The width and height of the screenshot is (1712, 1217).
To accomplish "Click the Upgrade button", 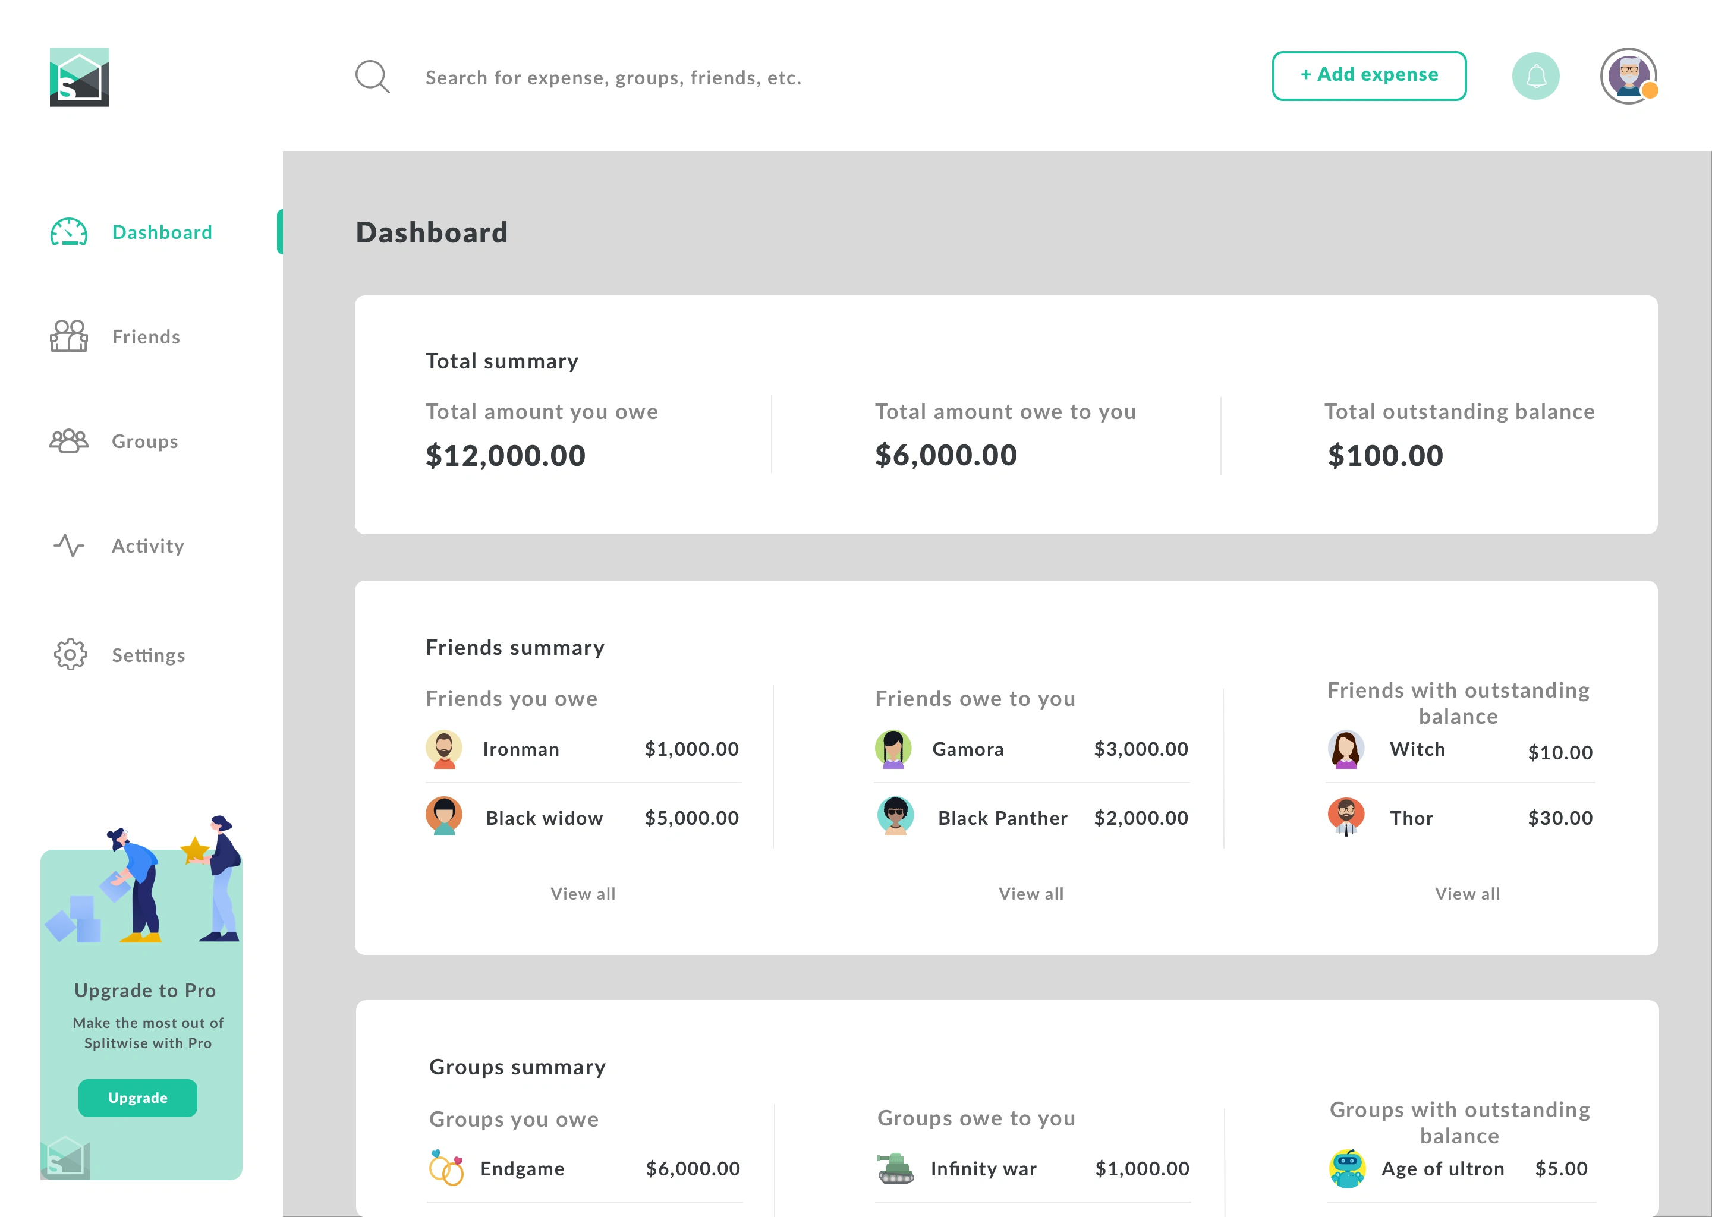I will tap(138, 1098).
